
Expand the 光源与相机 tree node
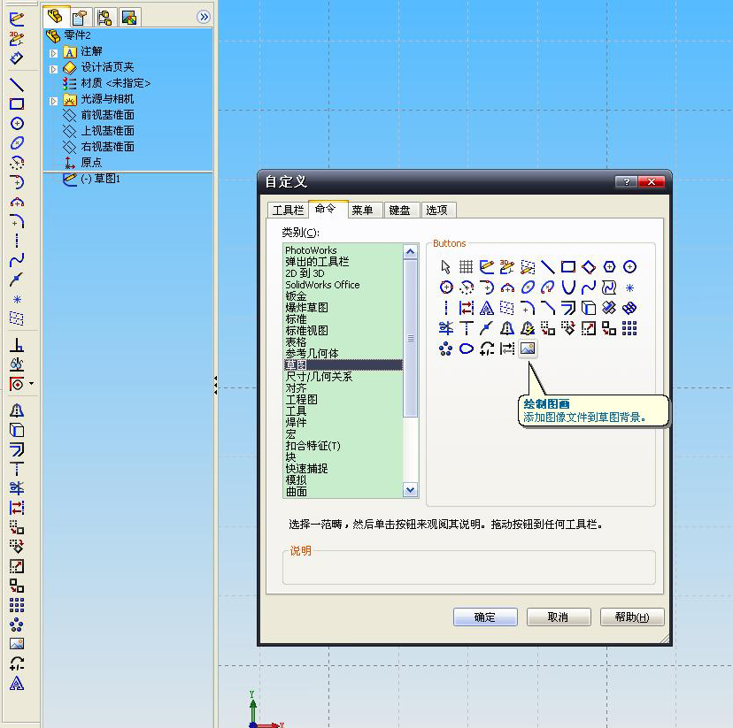coord(53,101)
